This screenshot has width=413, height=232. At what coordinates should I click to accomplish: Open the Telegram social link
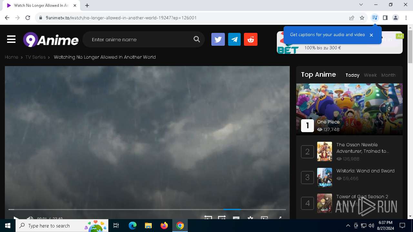point(234,39)
